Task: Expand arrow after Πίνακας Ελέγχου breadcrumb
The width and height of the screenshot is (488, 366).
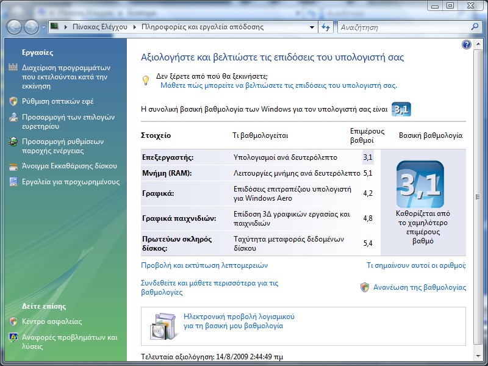Action: tap(135, 27)
